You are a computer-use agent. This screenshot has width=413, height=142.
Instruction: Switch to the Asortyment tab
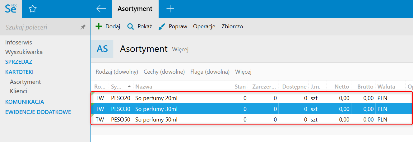click(135, 9)
